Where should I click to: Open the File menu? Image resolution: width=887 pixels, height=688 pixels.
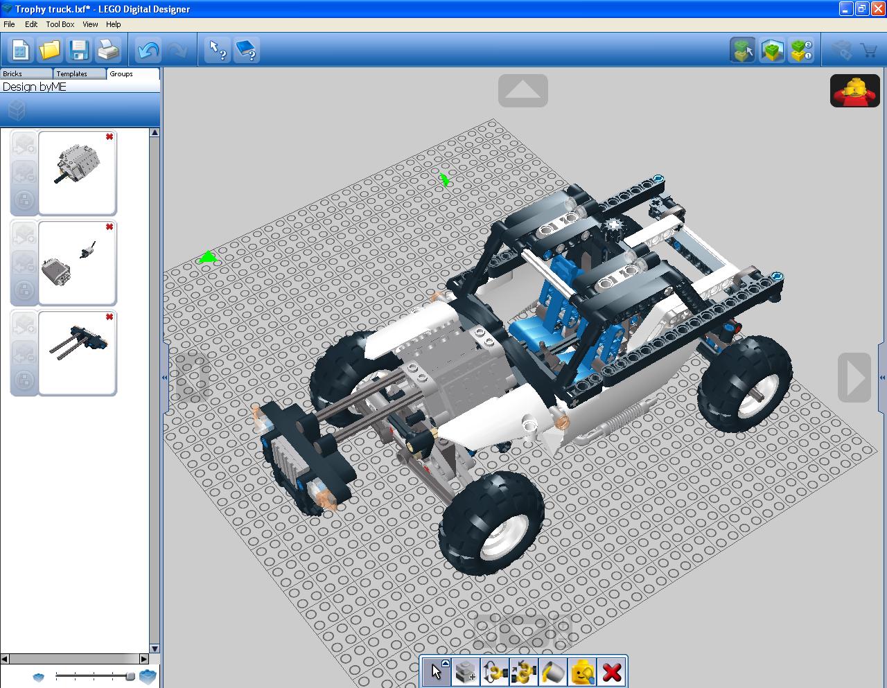click(9, 24)
